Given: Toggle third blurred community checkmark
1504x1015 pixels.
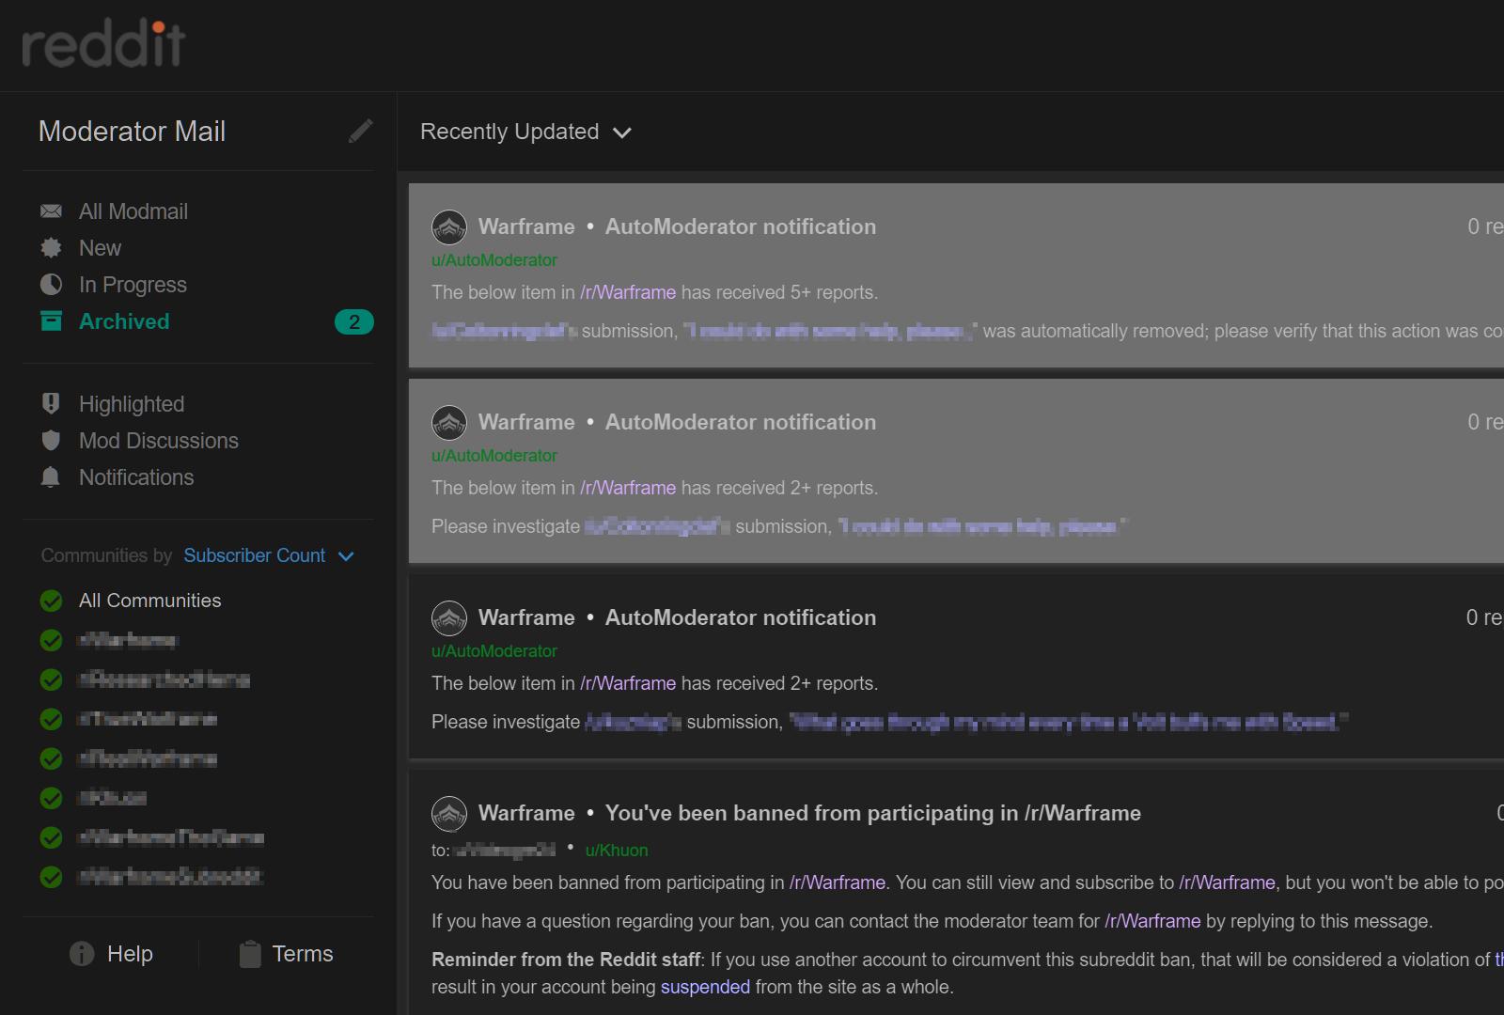Looking at the screenshot, I should 52,719.
